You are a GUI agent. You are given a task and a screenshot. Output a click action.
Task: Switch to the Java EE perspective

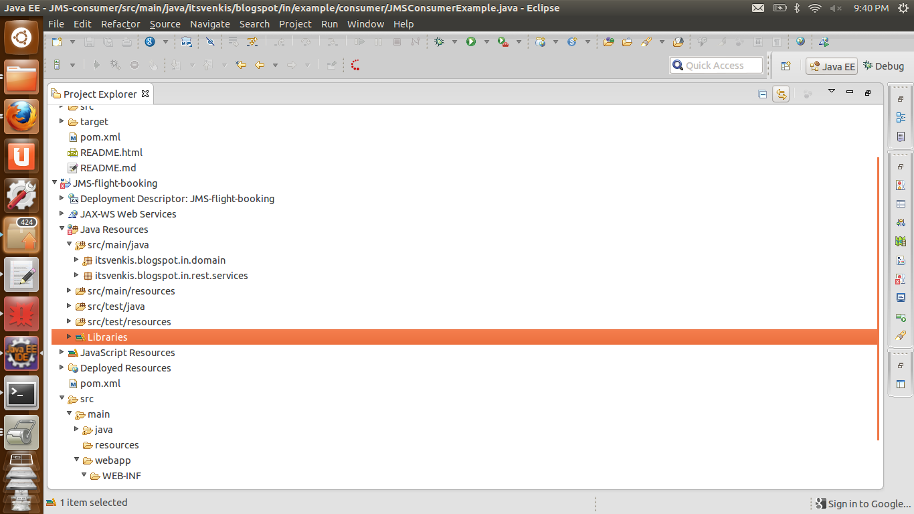(832, 66)
